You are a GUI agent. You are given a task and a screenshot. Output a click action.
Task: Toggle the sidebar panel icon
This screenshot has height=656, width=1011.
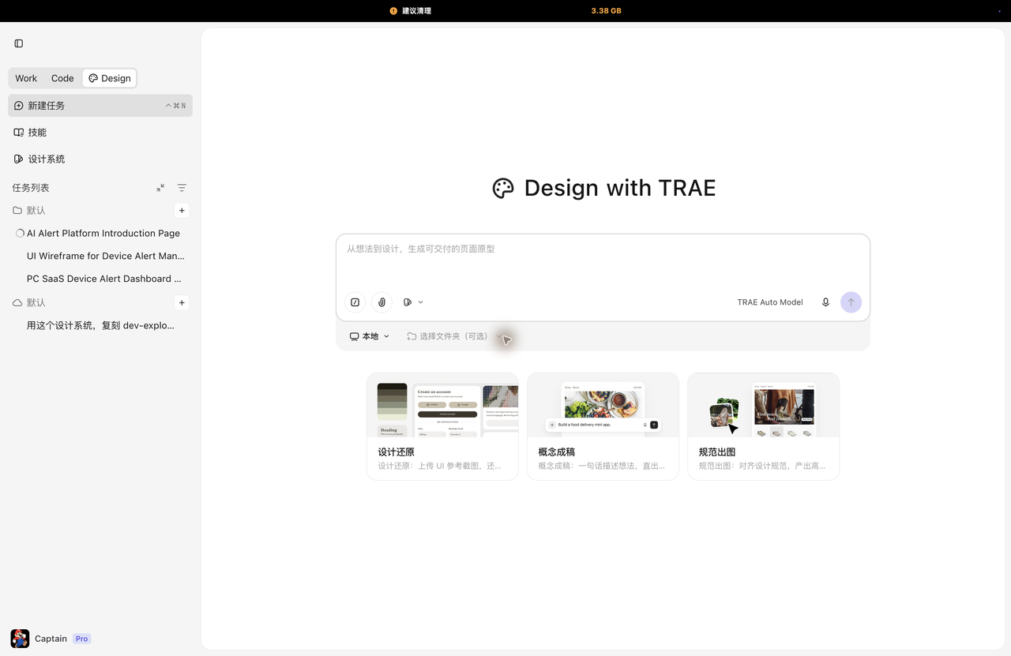pyautogui.click(x=19, y=43)
